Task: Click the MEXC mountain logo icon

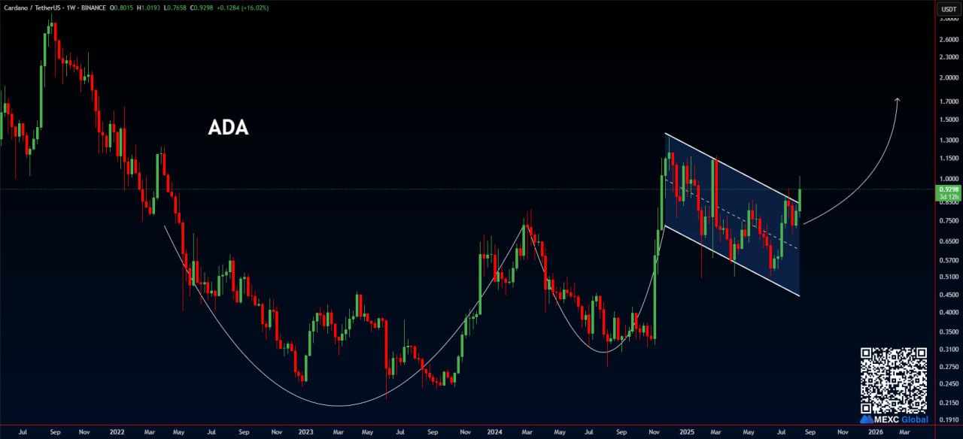Action: (866, 419)
